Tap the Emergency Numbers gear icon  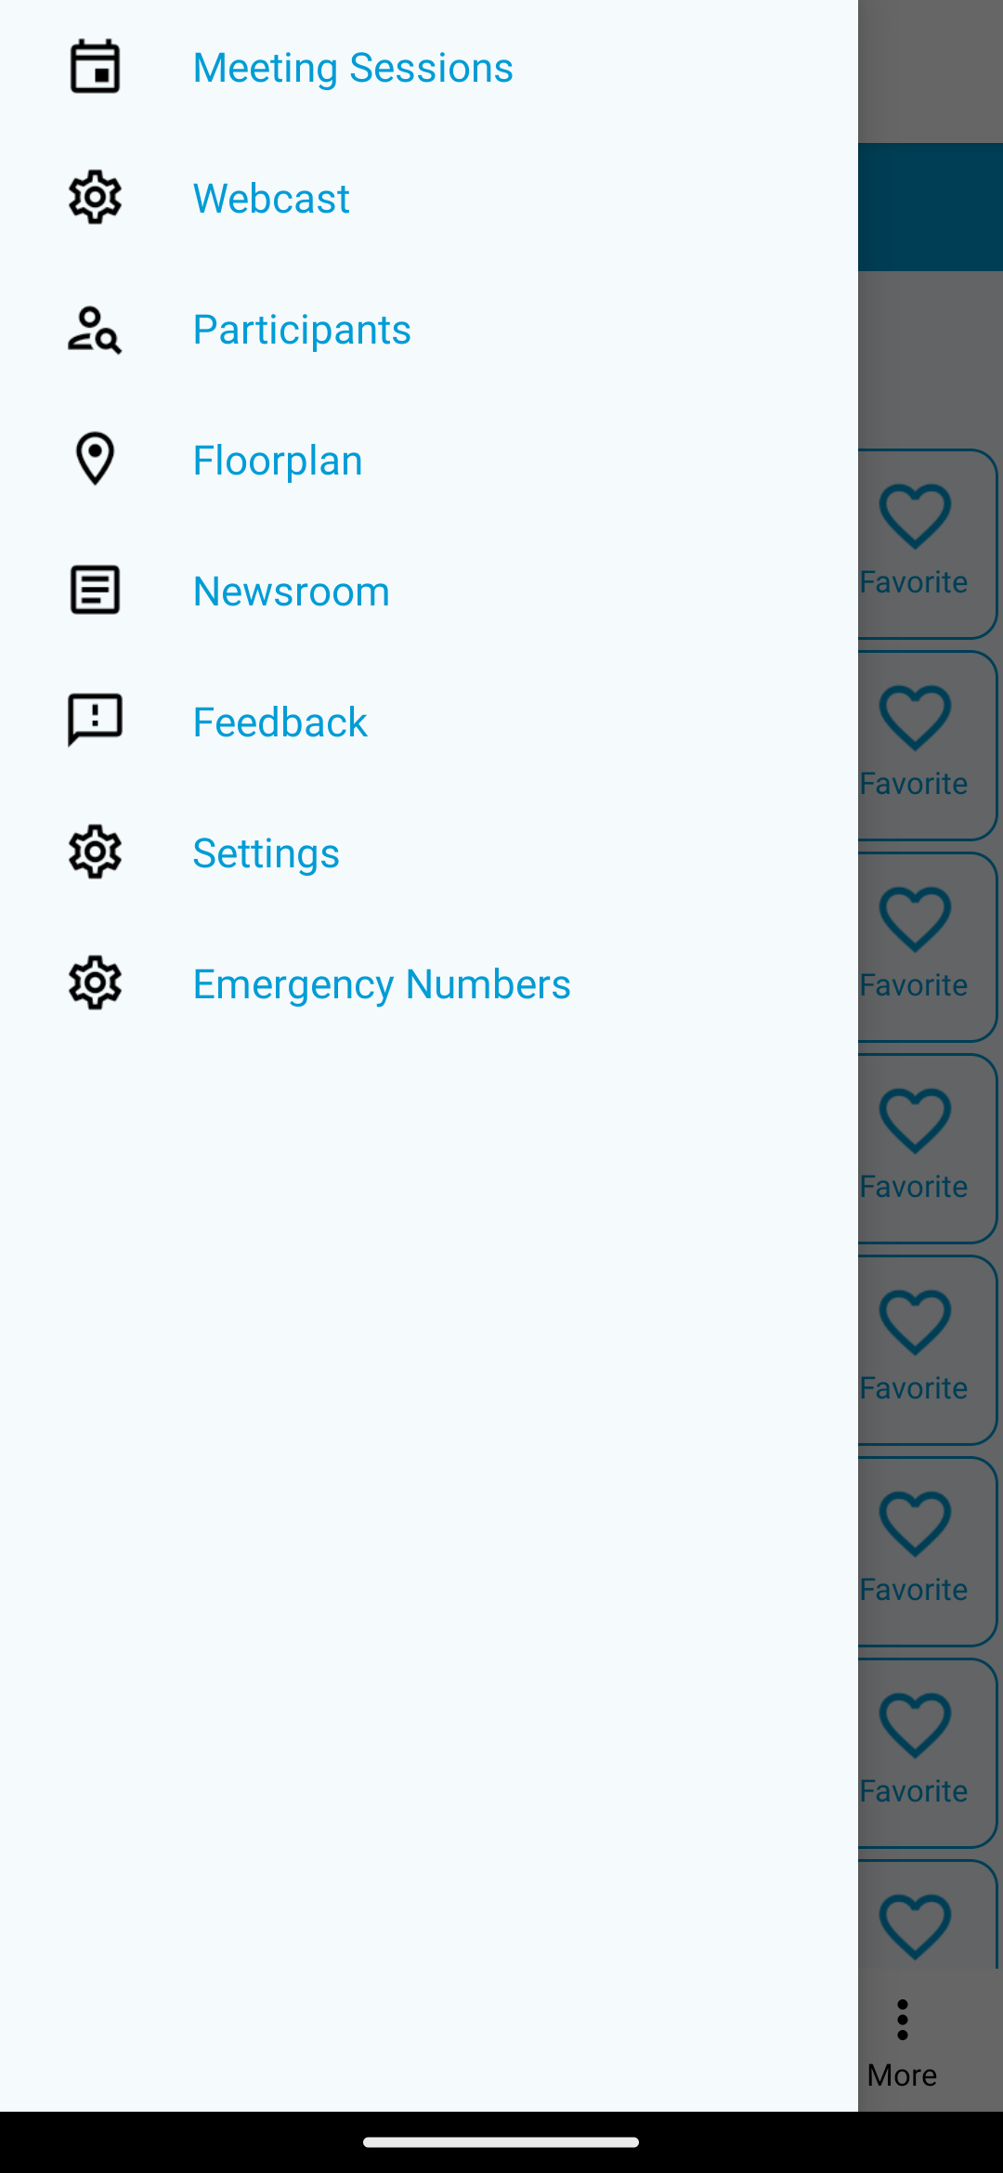(x=95, y=983)
